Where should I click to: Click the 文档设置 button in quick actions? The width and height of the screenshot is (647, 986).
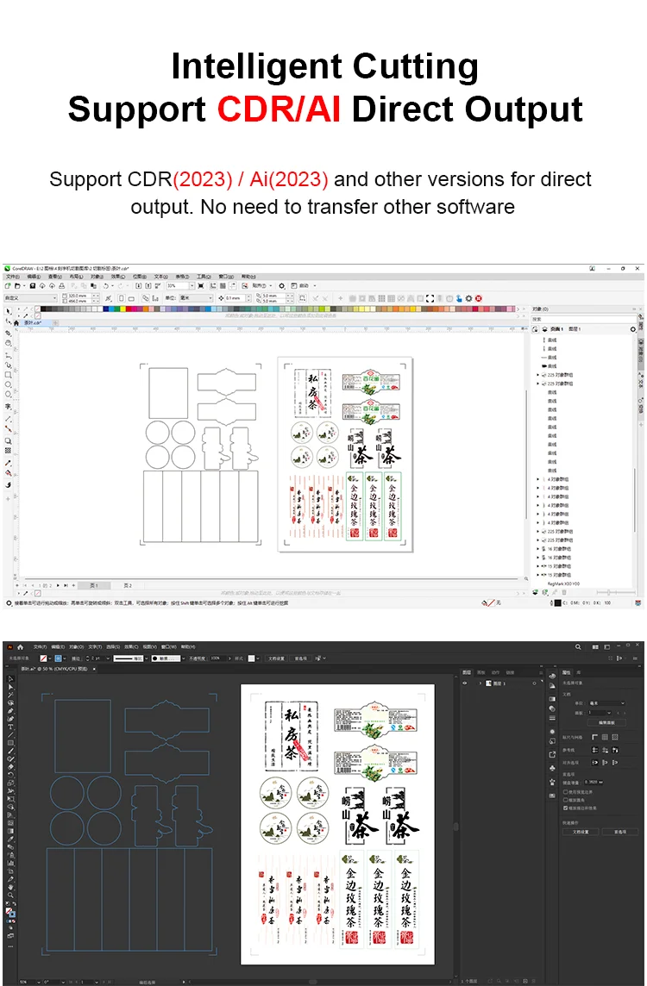pyautogui.click(x=581, y=832)
